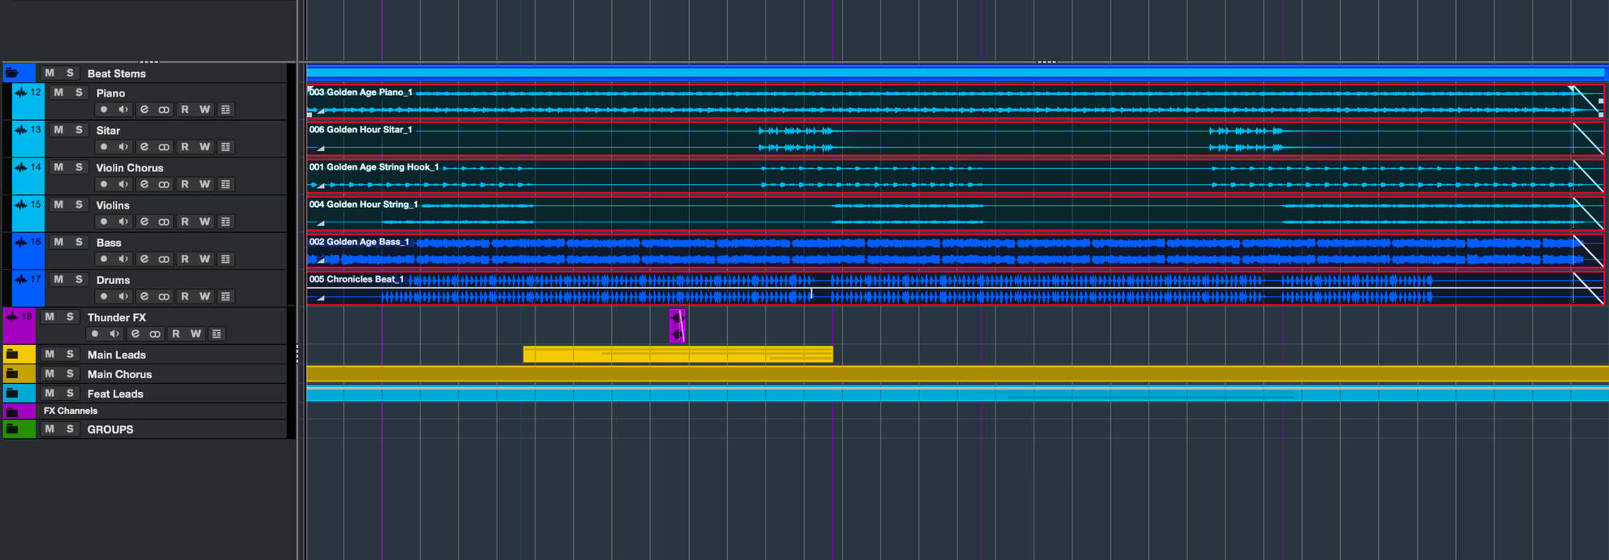Turn on monitoring for the Bass track
The height and width of the screenshot is (560, 1609).
tap(124, 259)
